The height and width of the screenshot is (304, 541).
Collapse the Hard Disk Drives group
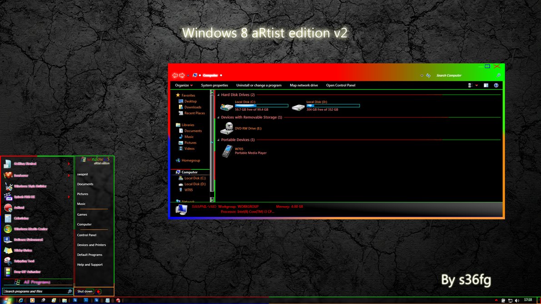218,95
